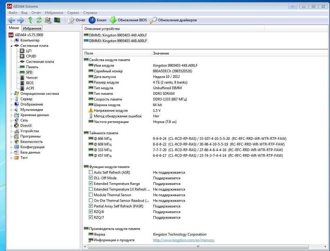Expand the Сеть tree node
The image size is (330, 251).
(x=11, y=120)
